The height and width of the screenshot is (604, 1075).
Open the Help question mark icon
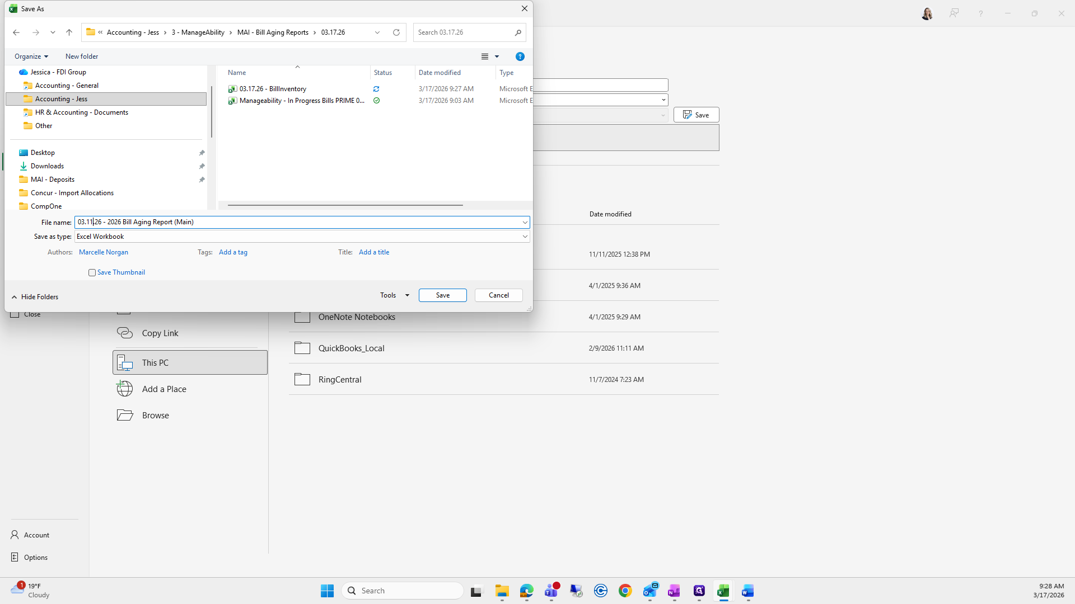[520, 56]
